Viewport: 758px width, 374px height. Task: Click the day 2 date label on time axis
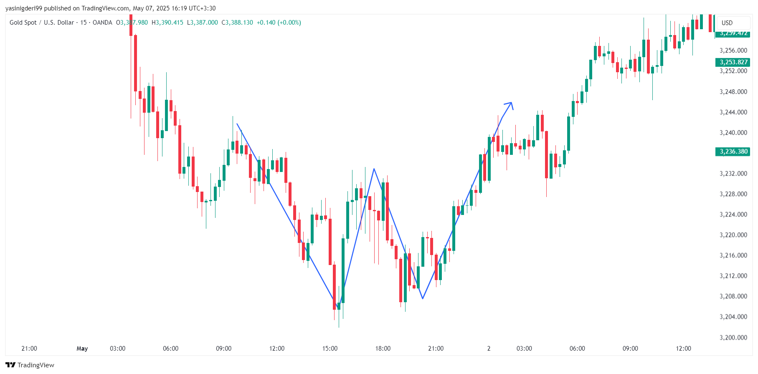click(x=489, y=349)
